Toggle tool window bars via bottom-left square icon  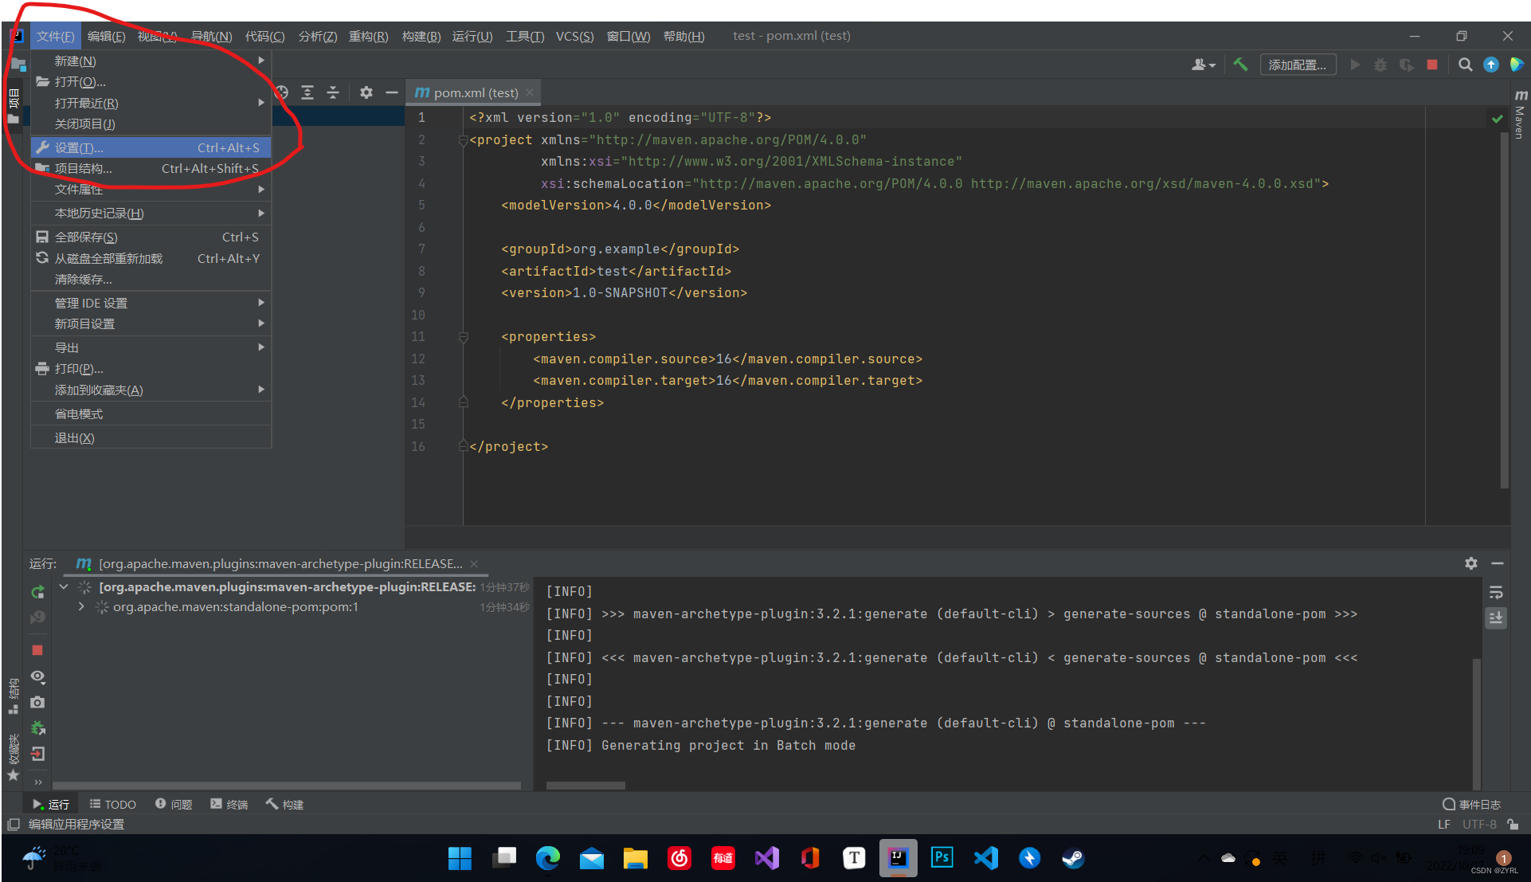point(13,824)
